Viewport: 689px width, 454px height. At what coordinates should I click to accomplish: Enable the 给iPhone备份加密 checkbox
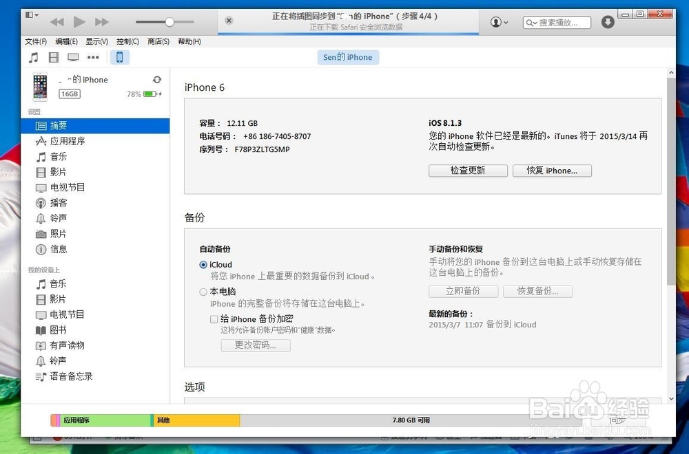pyautogui.click(x=213, y=319)
